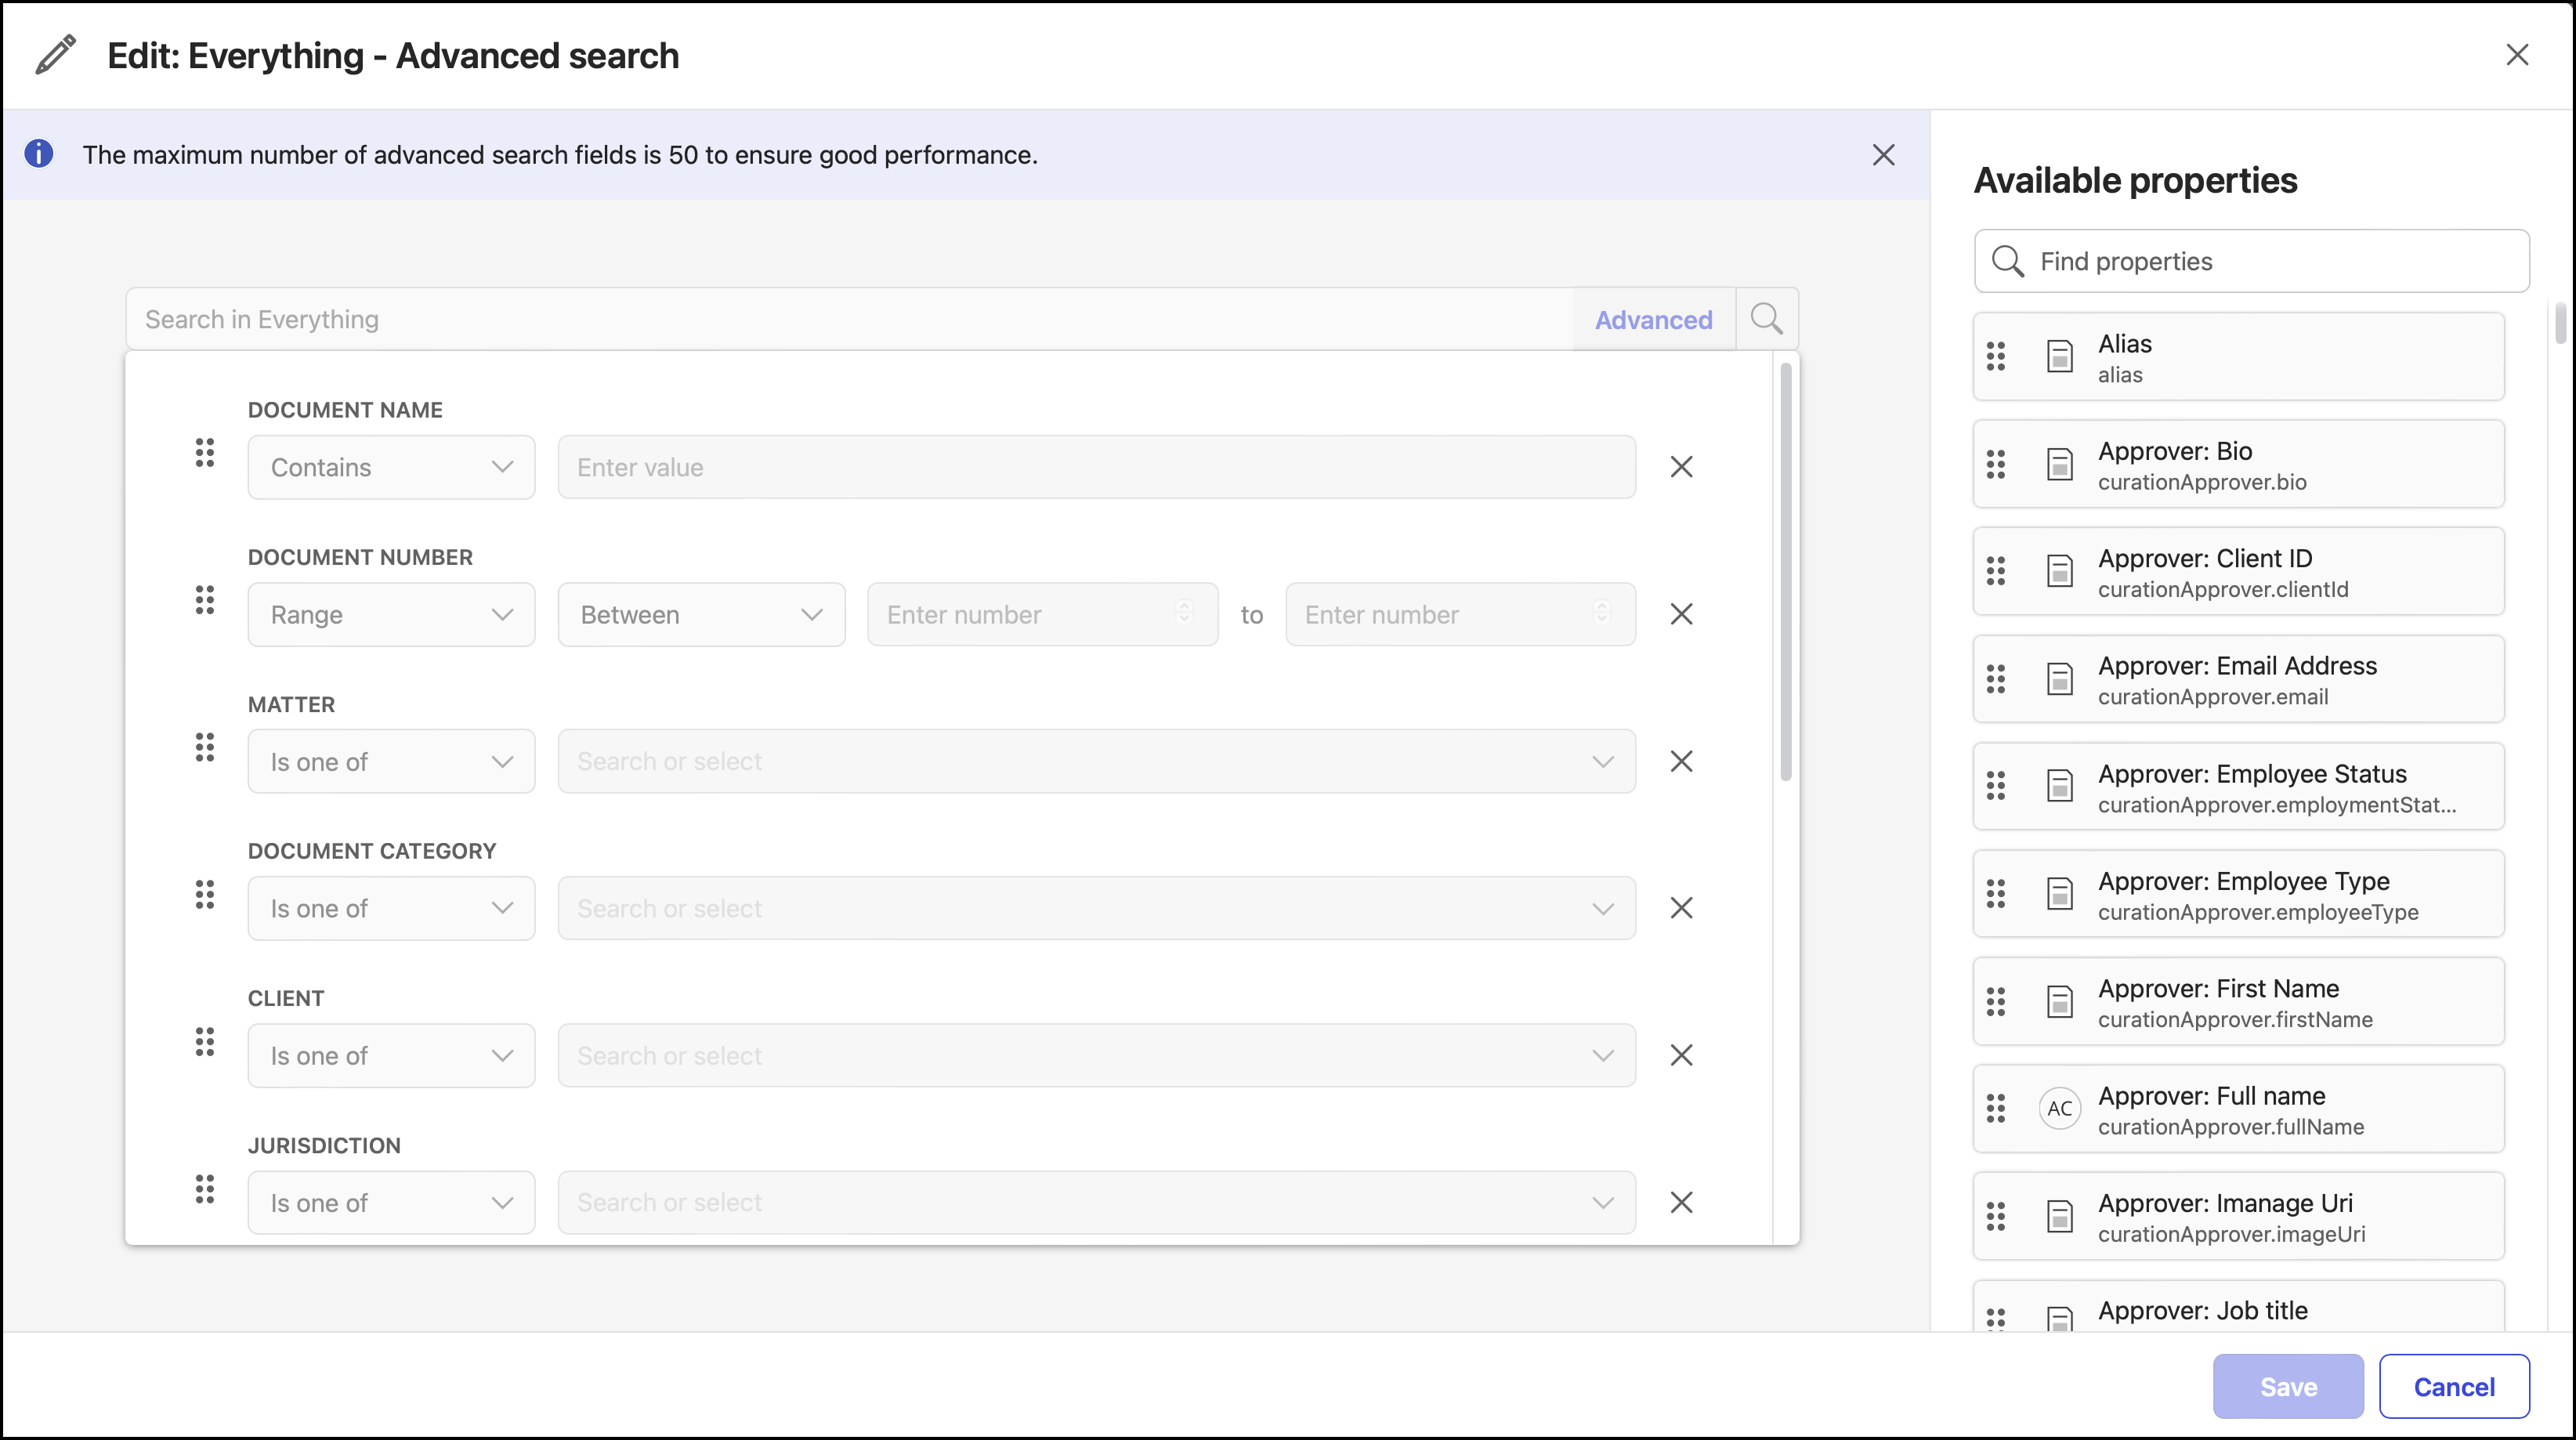This screenshot has height=1440, width=2576.
Task: Expand the Range dropdown under Document Number
Action: coord(391,614)
